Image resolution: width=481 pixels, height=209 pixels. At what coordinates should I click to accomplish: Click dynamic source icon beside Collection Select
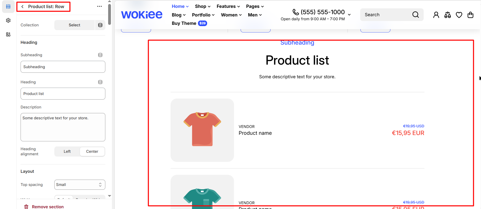point(100,25)
